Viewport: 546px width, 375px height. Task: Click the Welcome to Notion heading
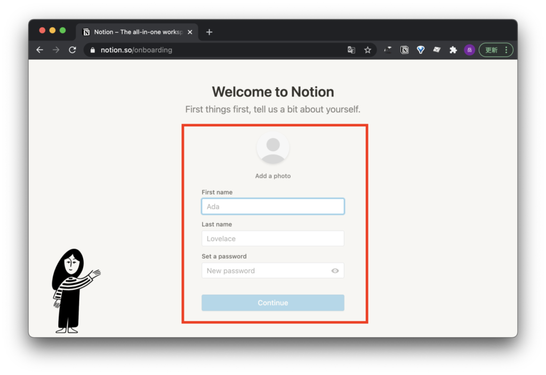pyautogui.click(x=273, y=92)
